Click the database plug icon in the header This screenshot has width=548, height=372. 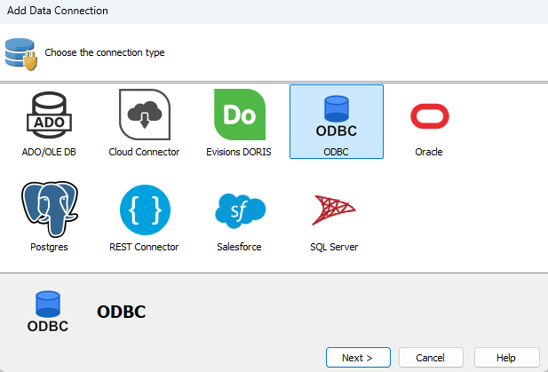click(20, 52)
